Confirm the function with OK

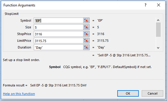[128, 94]
